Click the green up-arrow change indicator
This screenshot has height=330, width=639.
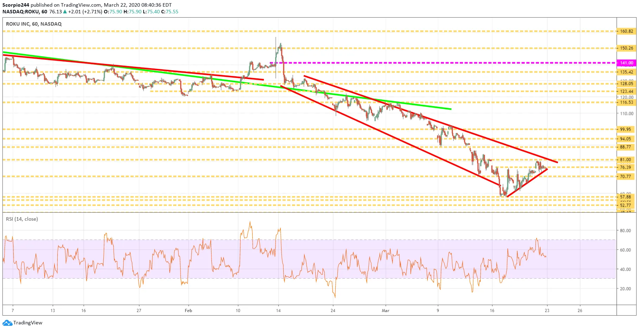click(x=65, y=12)
